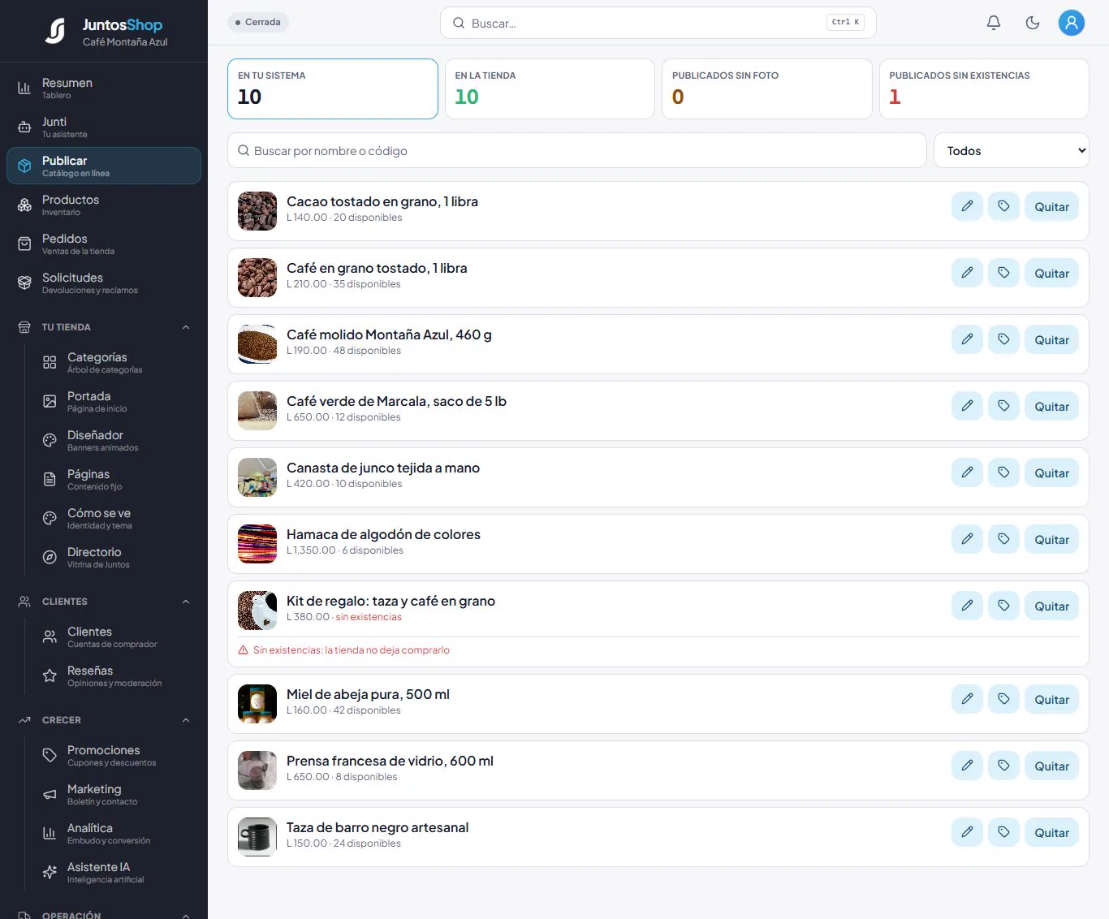The width and height of the screenshot is (1109, 919).
Task: Click tag icon for Café molido Montaña Azul
Action: [1003, 339]
